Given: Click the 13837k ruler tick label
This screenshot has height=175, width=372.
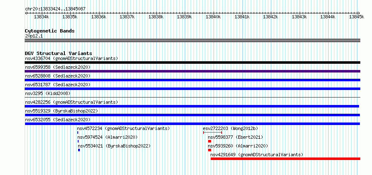Looking at the screenshot, I should 127,17.
